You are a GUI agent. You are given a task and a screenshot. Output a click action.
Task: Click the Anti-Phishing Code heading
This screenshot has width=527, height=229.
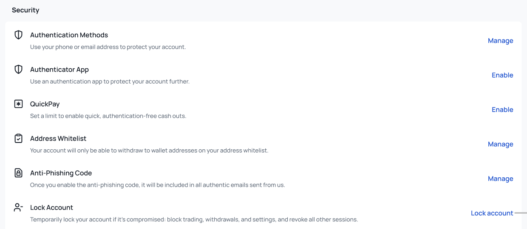click(x=61, y=173)
